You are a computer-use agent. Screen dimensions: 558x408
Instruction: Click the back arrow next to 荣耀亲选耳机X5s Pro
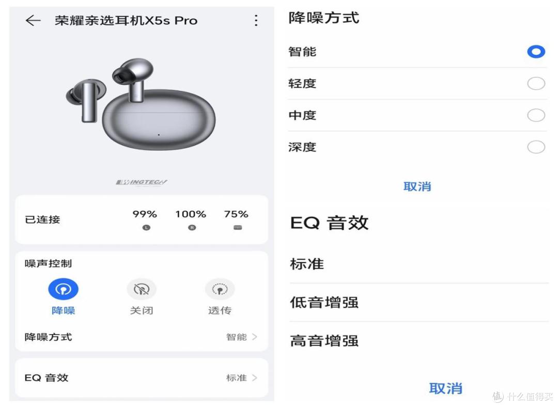point(33,20)
